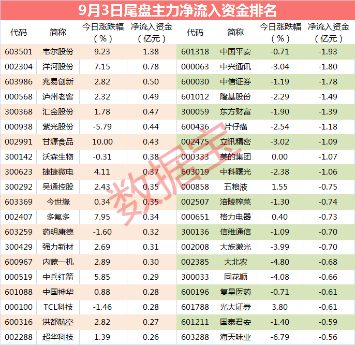
Task: Select stock name 隆基股份
Action: [235, 97]
